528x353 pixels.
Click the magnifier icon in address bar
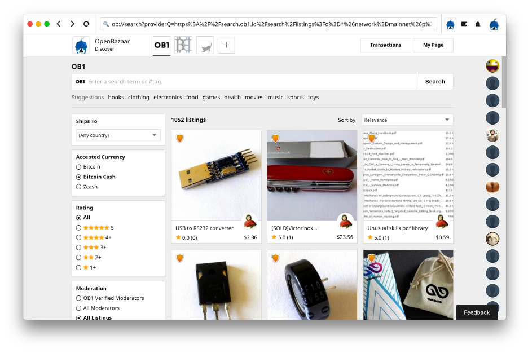point(105,24)
